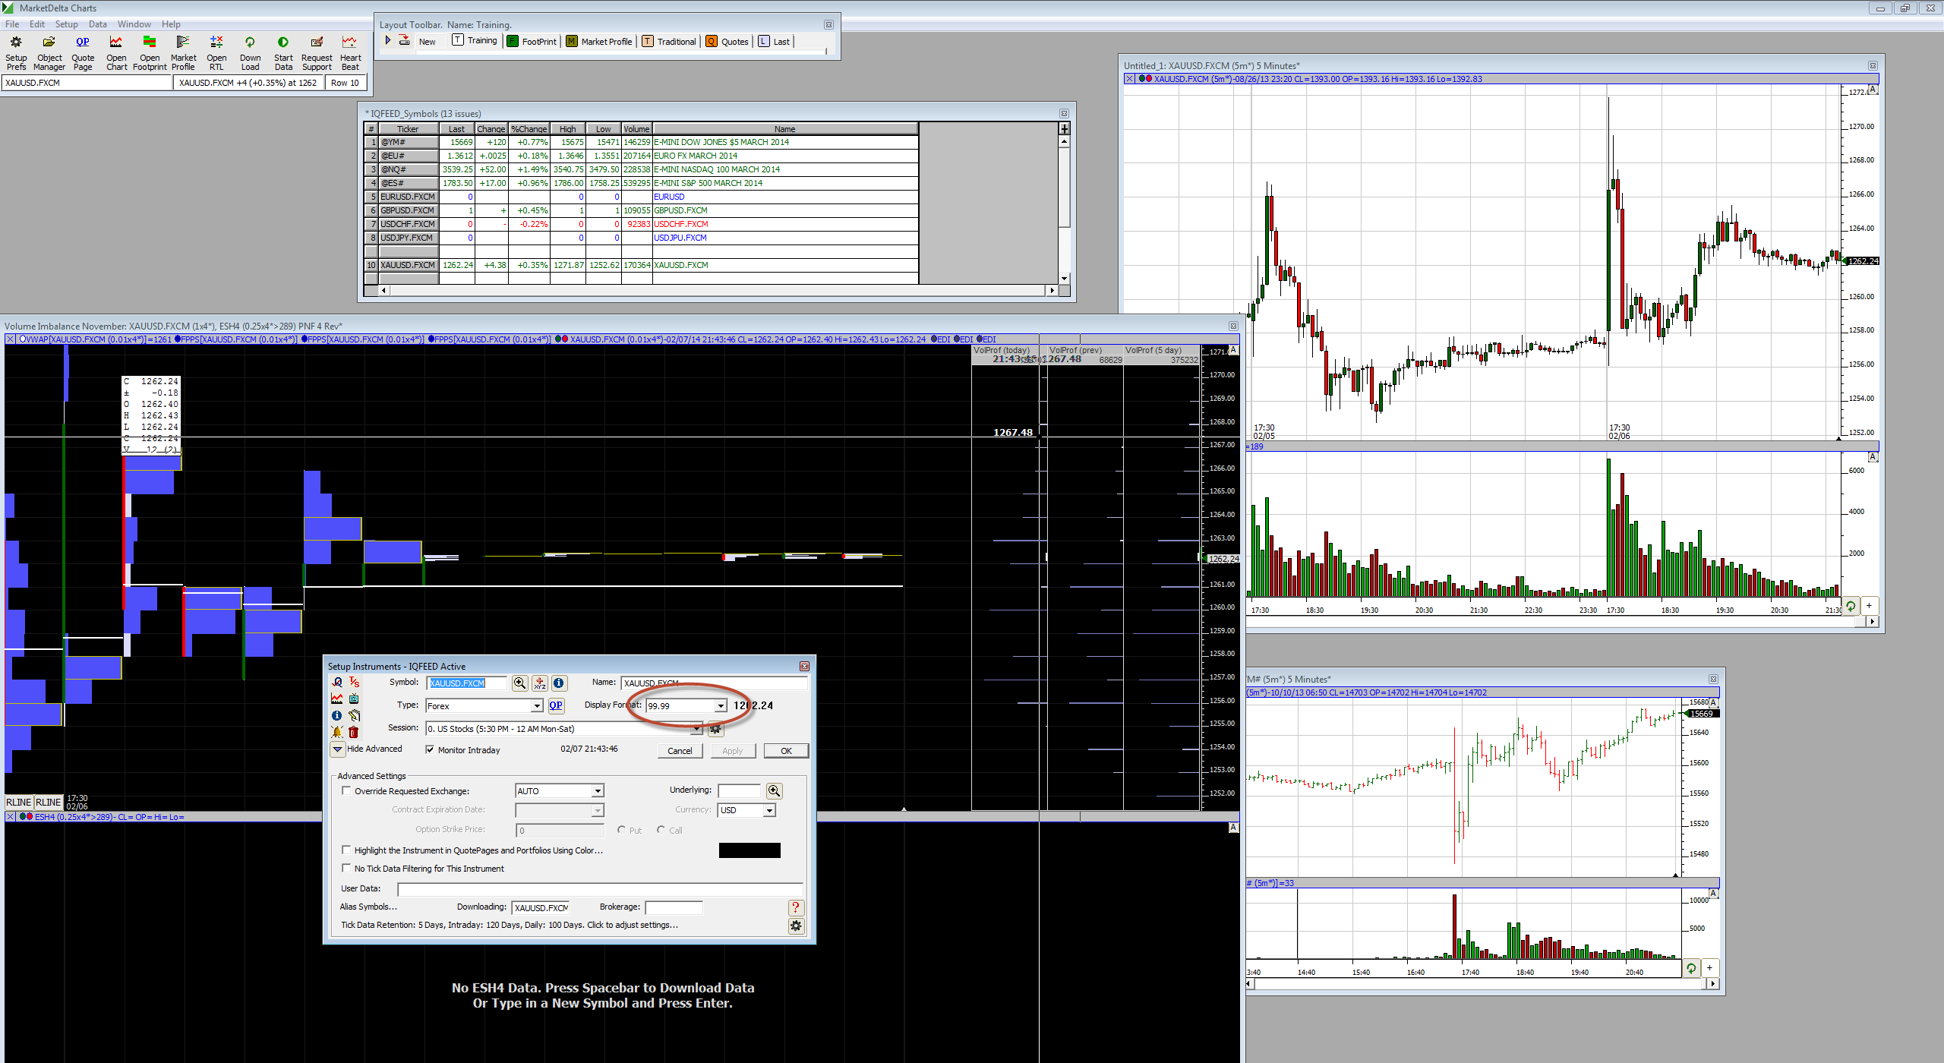
Task: Enable Override Requested Exchange checkbox
Action: point(347,791)
